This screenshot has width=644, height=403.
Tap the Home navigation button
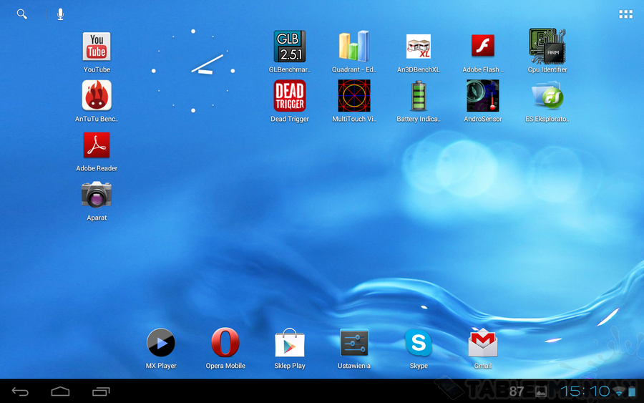[60, 392]
